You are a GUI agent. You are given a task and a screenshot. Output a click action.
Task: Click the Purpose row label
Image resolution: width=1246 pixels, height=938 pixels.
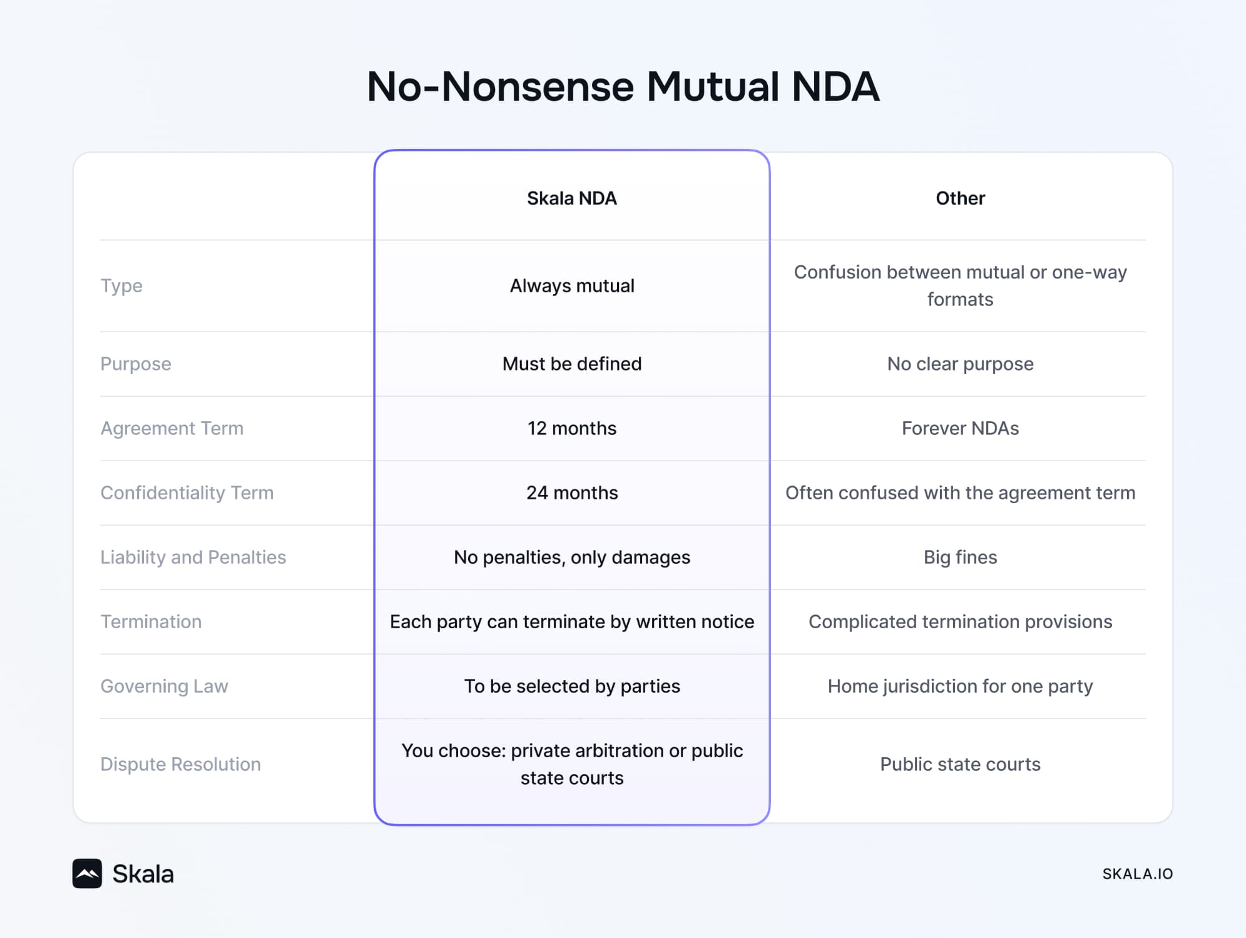(136, 364)
